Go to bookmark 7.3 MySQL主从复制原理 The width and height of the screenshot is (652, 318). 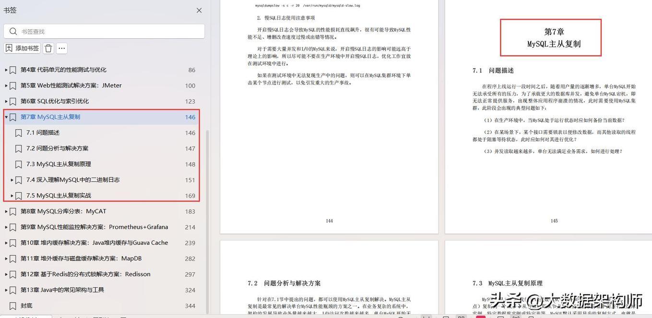pyautogui.click(x=59, y=164)
